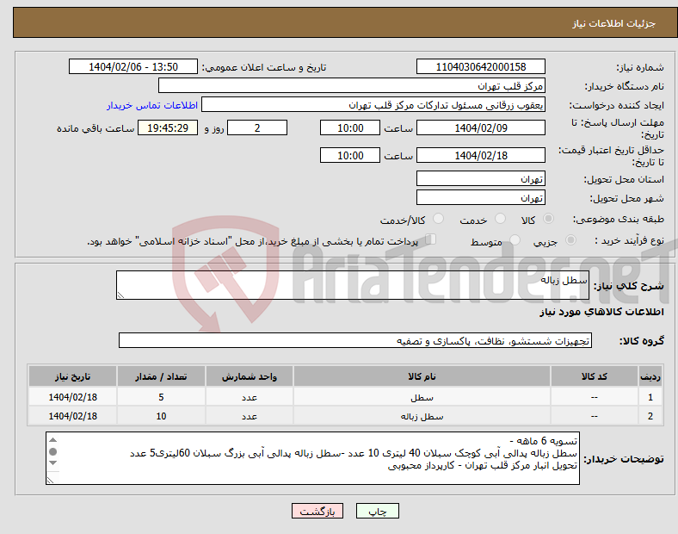Click quantity cell 5 in row 1
Viewport: 678px width, 534px height.
click(161, 397)
